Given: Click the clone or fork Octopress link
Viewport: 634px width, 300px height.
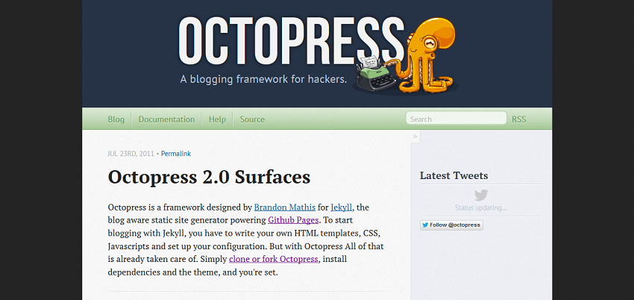Looking at the screenshot, I should point(273,259).
